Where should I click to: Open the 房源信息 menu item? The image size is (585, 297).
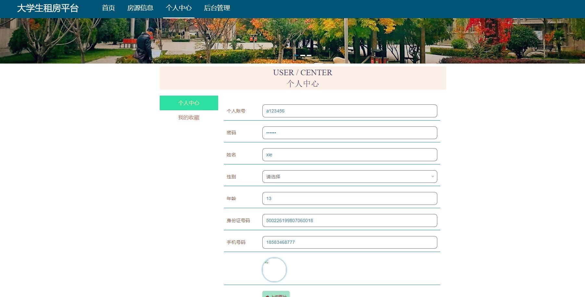(140, 8)
